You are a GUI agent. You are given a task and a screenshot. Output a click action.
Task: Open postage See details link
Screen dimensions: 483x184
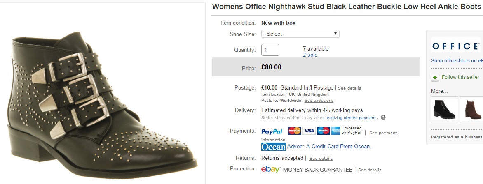click(349, 88)
